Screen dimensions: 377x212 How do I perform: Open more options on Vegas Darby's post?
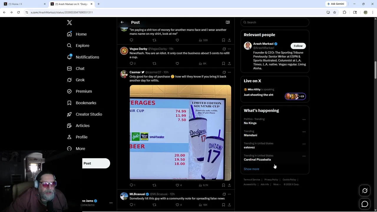(229, 49)
